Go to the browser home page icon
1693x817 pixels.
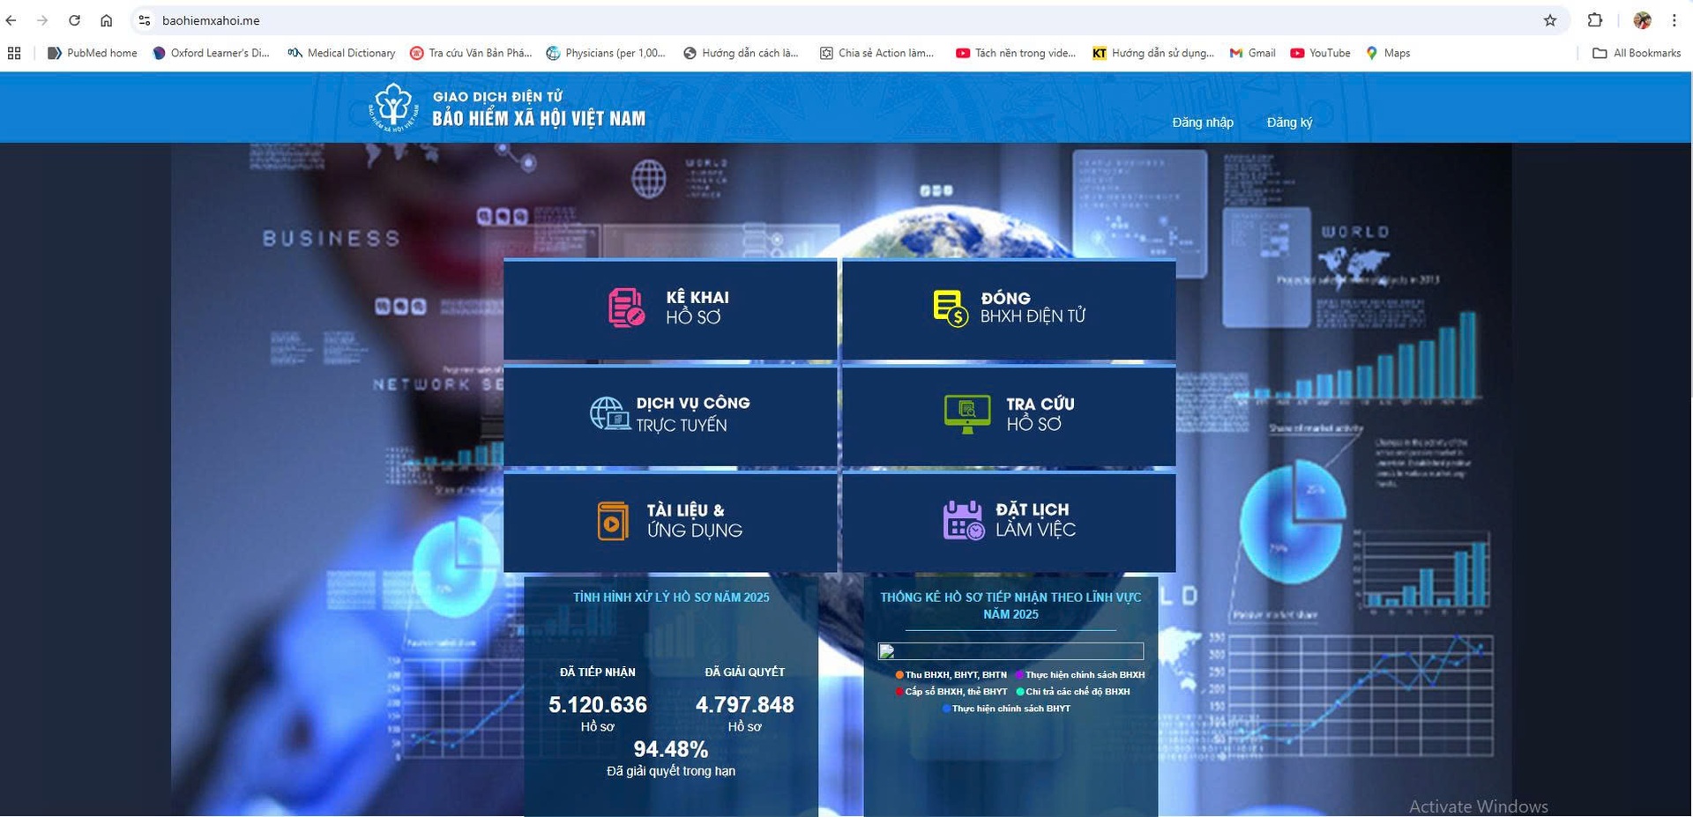pos(106,20)
